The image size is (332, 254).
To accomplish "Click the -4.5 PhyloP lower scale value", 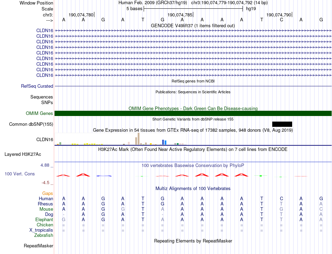I will (45, 182).
